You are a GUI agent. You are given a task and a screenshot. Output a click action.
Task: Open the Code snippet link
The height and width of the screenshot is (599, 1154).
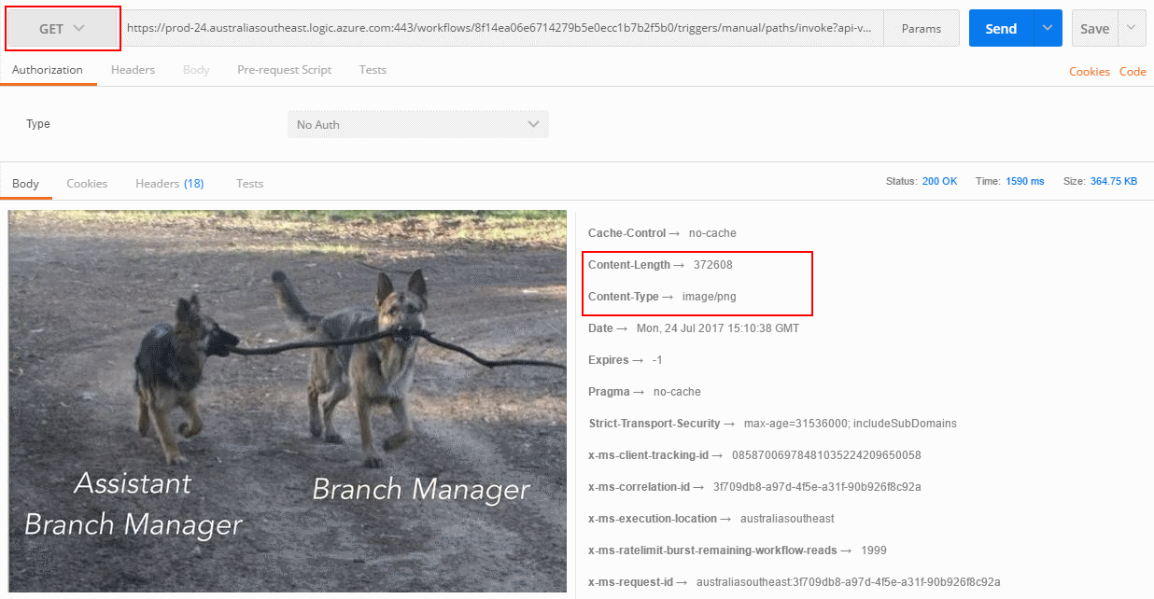1133,72
